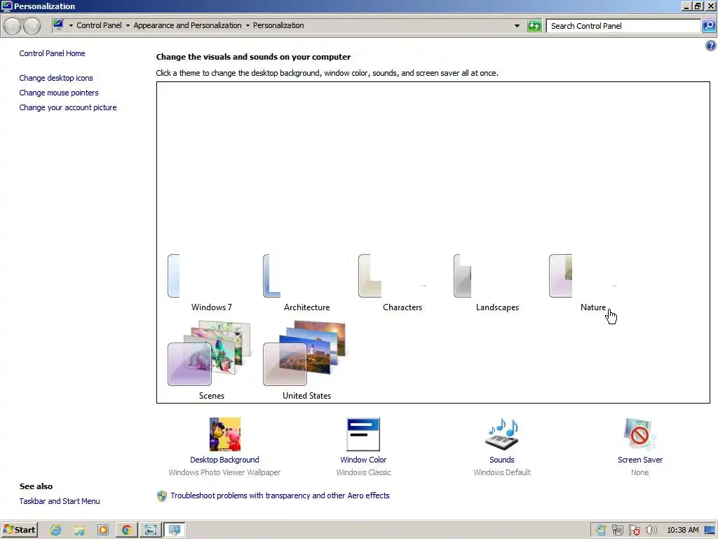Click the address bar location icon
This screenshot has height=539, width=718.
pyautogui.click(x=58, y=25)
